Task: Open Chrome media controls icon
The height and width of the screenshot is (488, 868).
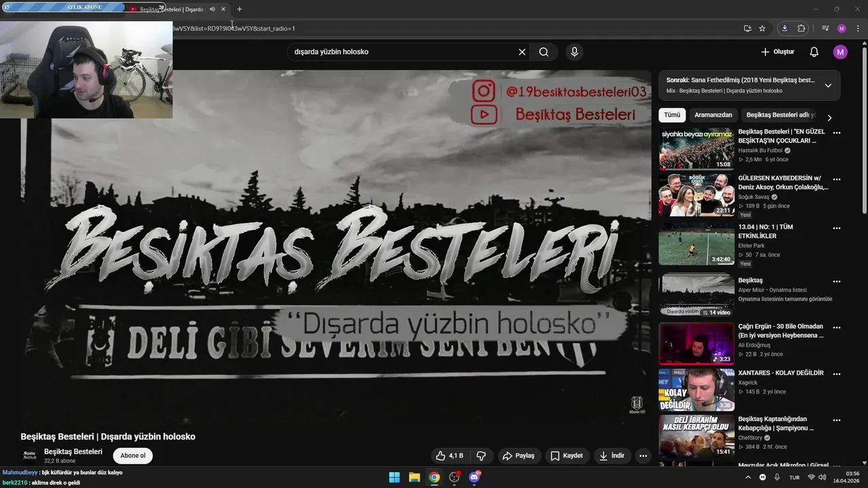Action: [x=825, y=28]
